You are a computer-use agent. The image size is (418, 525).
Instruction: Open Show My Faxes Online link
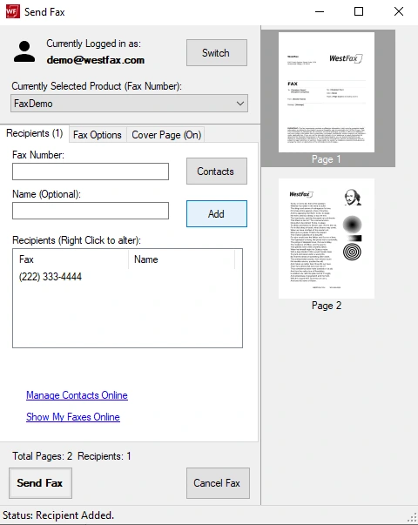coord(73,417)
